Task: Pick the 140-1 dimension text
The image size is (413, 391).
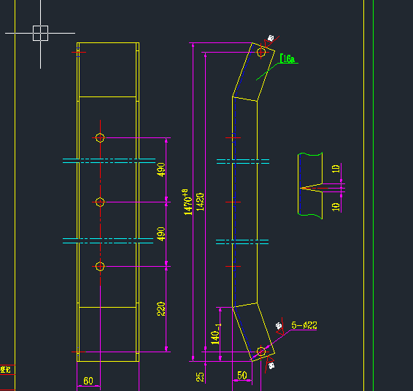Action: click(215, 334)
